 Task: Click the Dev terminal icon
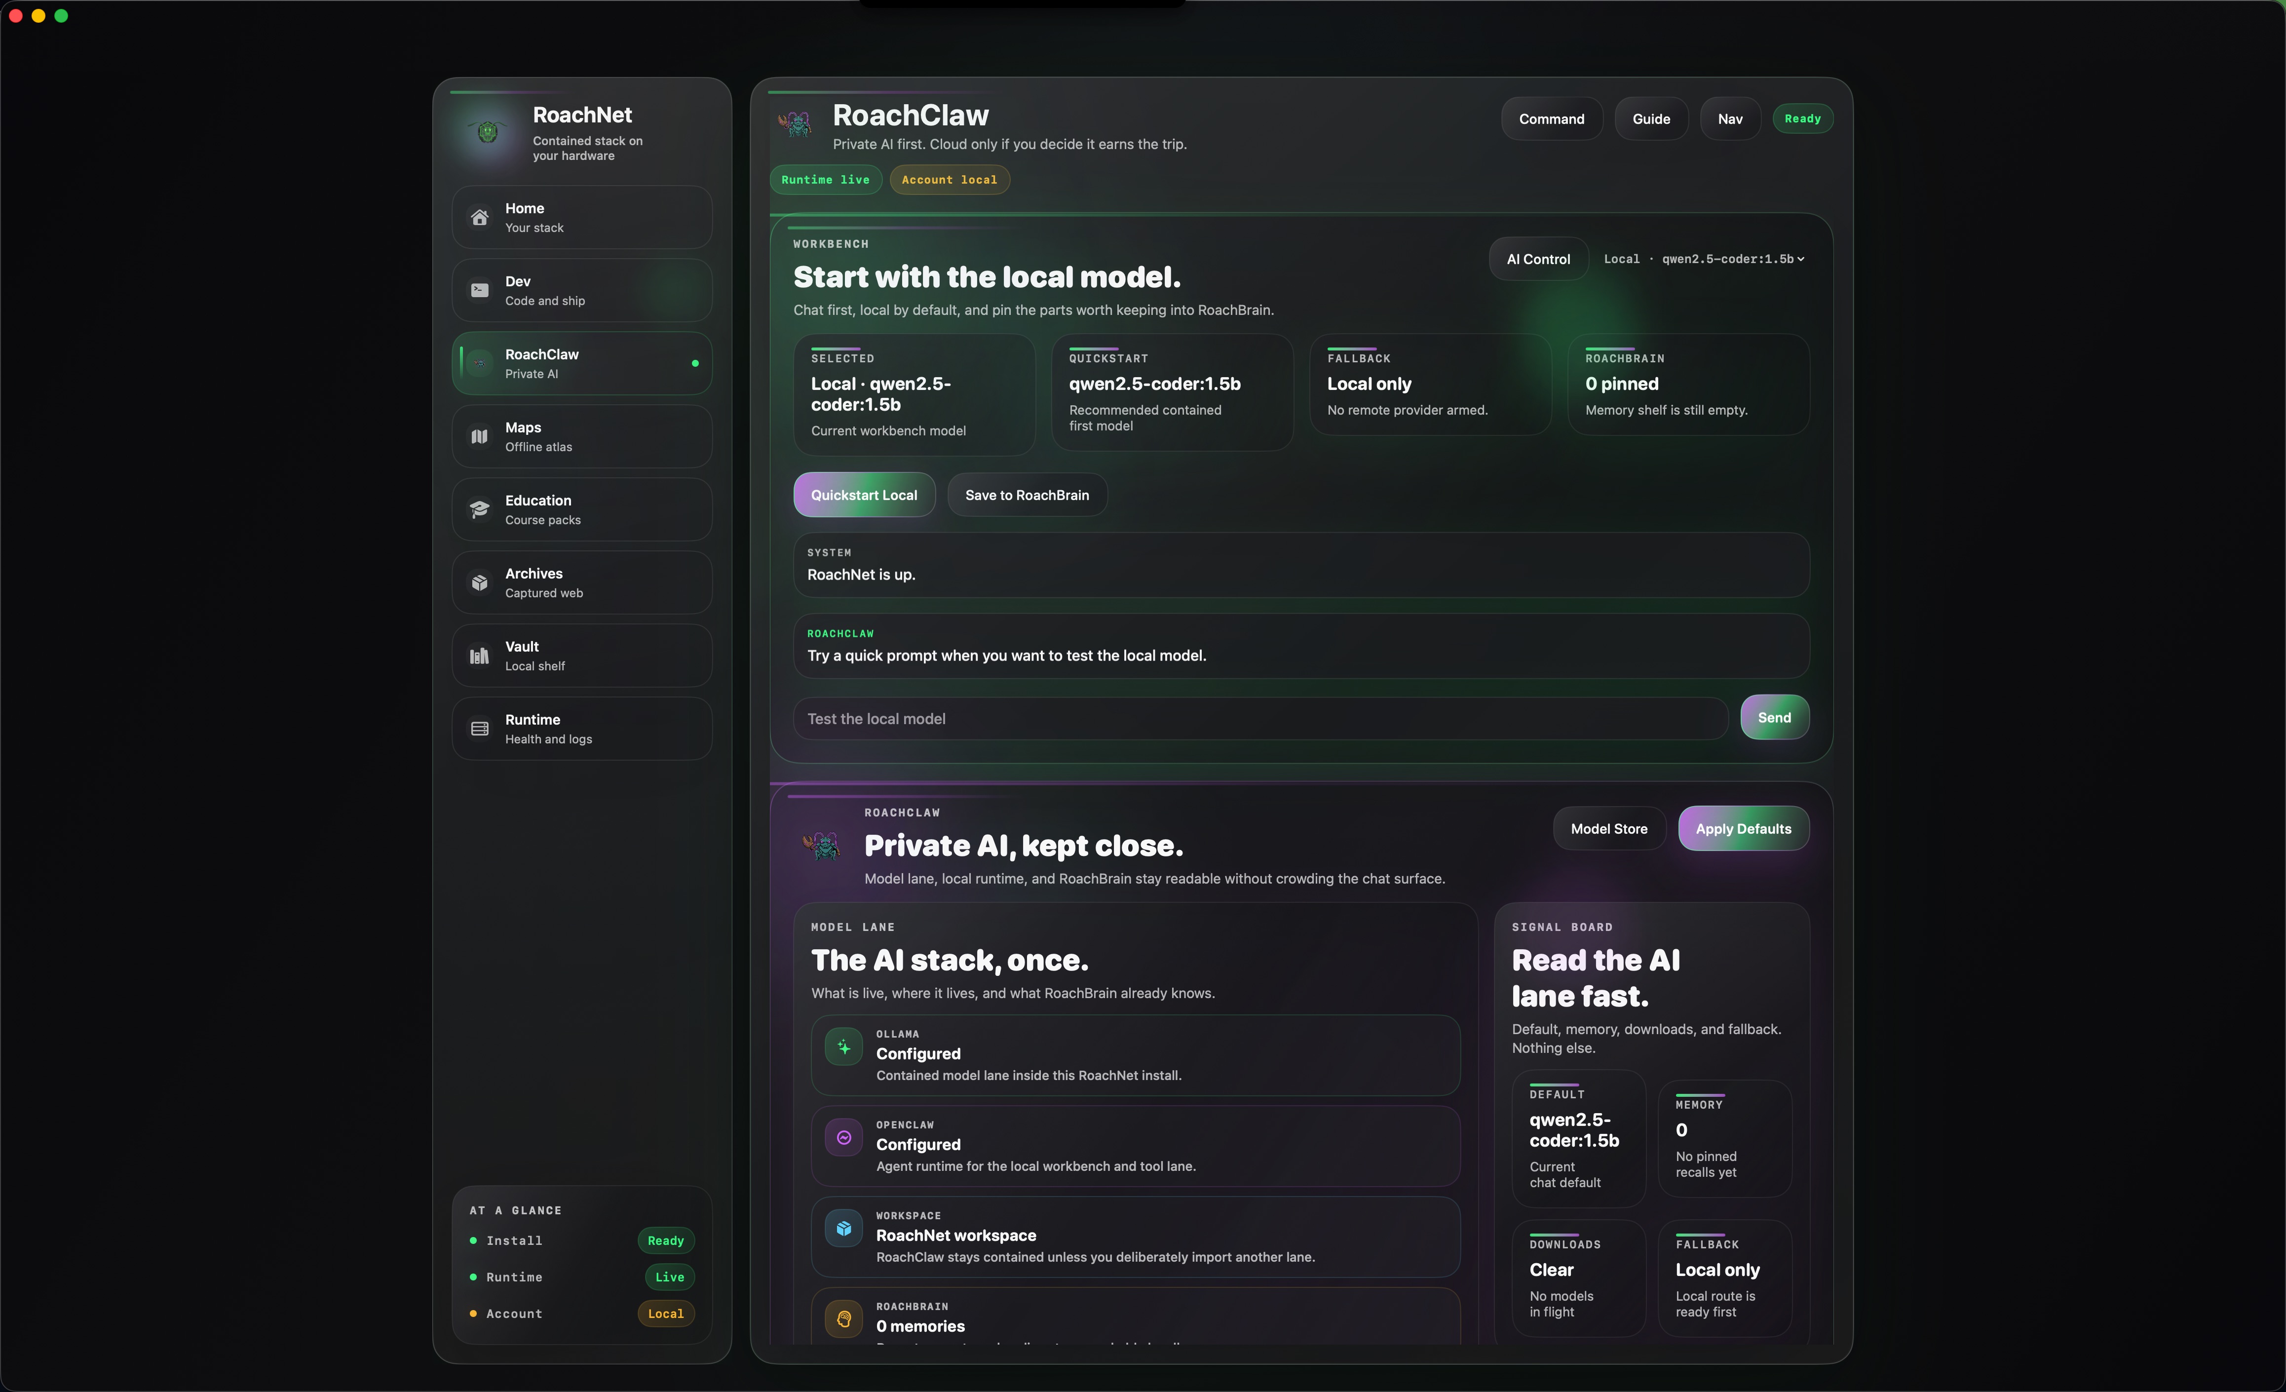click(479, 290)
